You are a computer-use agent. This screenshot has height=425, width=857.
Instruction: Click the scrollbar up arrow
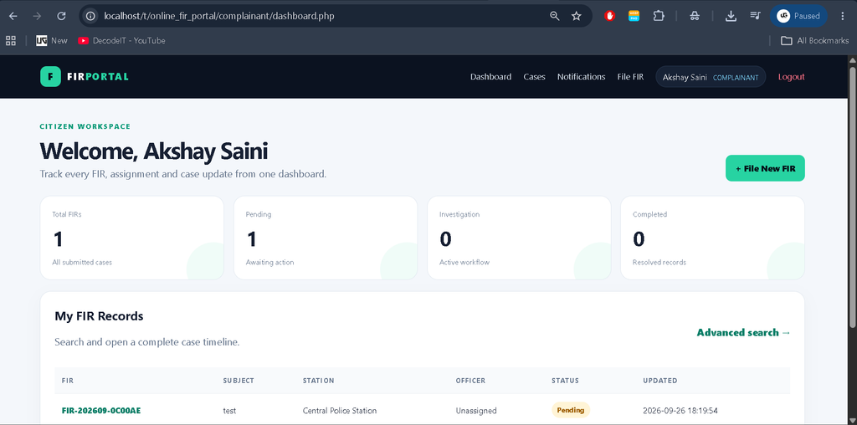852,59
